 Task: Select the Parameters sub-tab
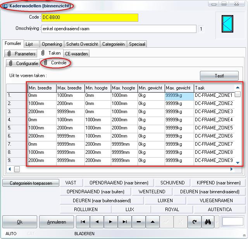21,54
